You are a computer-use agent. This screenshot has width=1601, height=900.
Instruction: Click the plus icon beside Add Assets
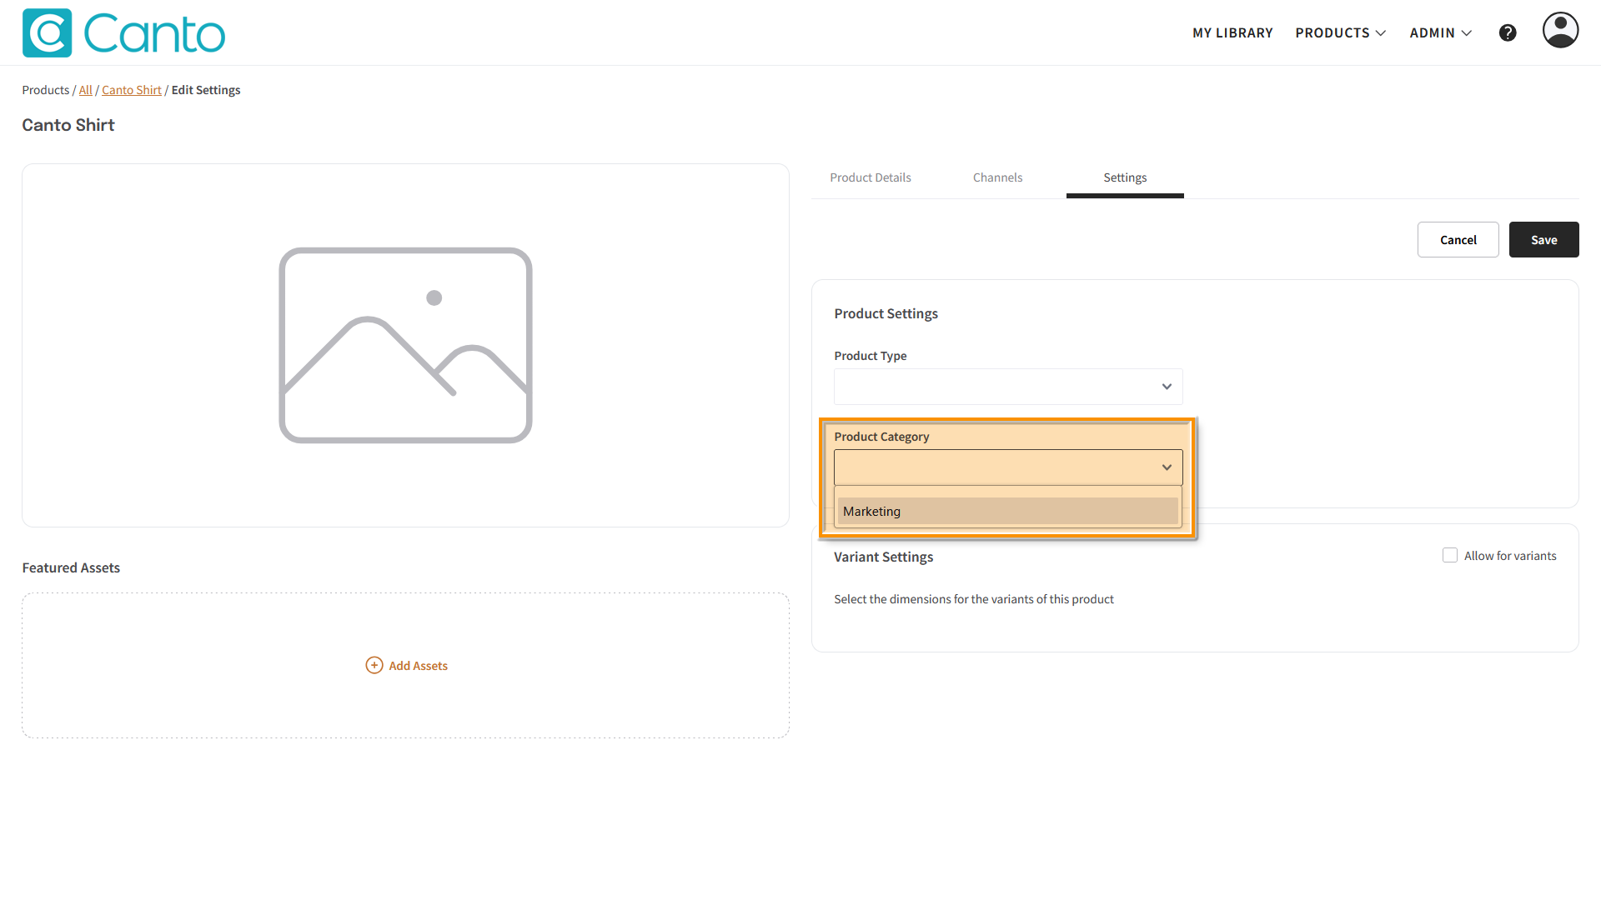click(x=374, y=665)
